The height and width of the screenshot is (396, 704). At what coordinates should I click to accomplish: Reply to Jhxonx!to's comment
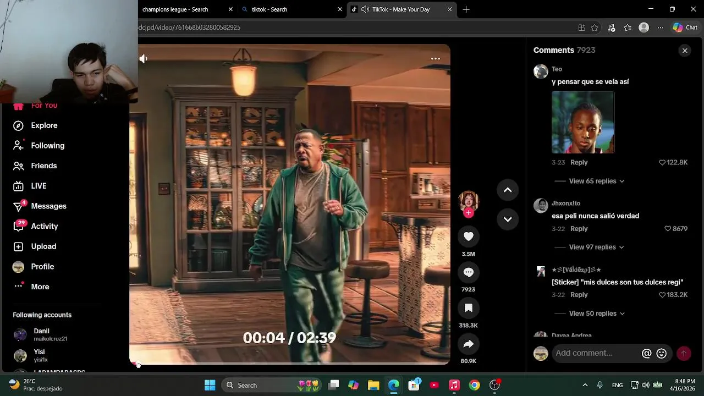pyautogui.click(x=579, y=229)
